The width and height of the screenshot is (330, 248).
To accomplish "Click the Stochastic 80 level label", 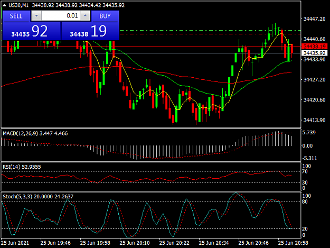I will click(x=305, y=201).
